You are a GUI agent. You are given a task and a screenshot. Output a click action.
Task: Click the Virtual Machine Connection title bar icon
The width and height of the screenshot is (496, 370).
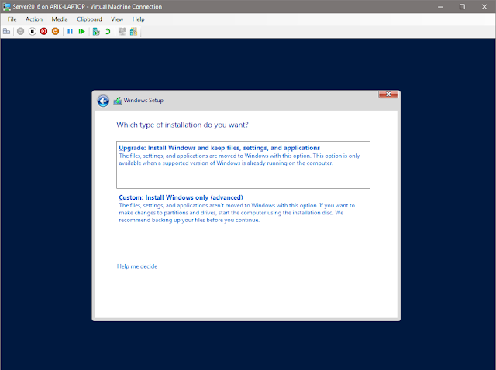pyautogui.click(x=7, y=6)
